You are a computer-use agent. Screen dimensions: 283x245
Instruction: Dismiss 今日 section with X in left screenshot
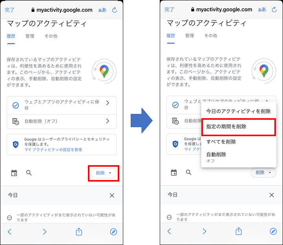click(112, 195)
